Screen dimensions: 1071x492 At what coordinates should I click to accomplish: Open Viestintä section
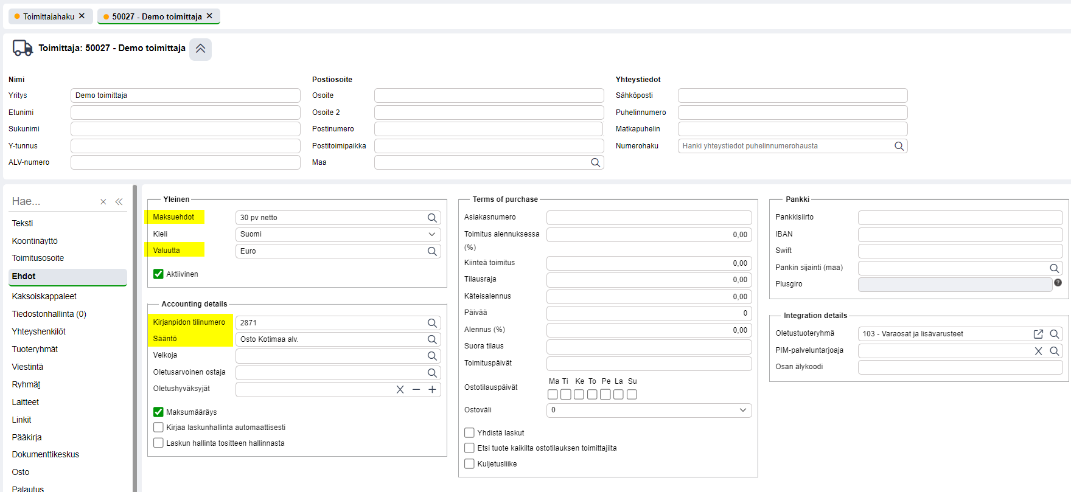coord(27,367)
